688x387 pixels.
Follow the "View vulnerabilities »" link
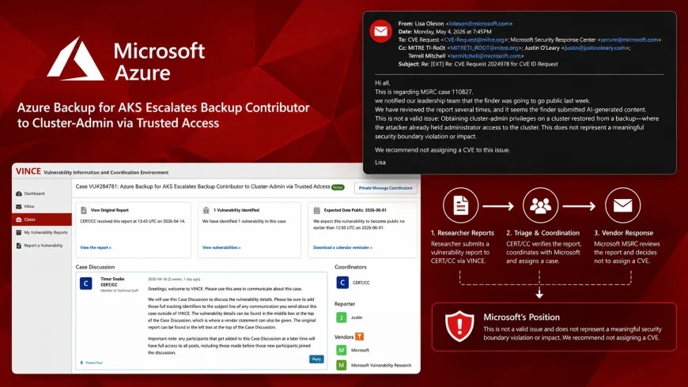[x=221, y=248]
